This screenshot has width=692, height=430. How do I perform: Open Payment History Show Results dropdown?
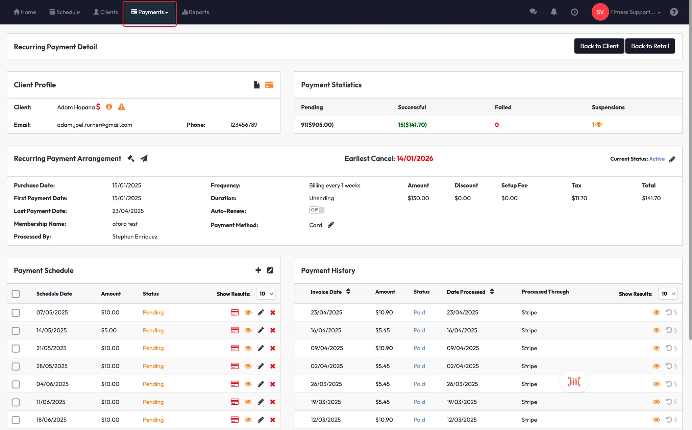668,294
